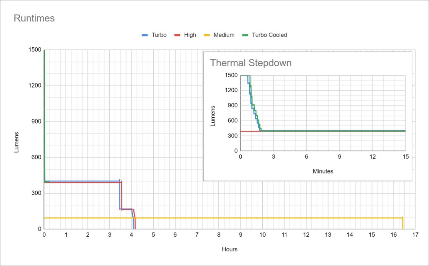Click the "Thermal Stepdown" inset chart title

[x=251, y=63]
